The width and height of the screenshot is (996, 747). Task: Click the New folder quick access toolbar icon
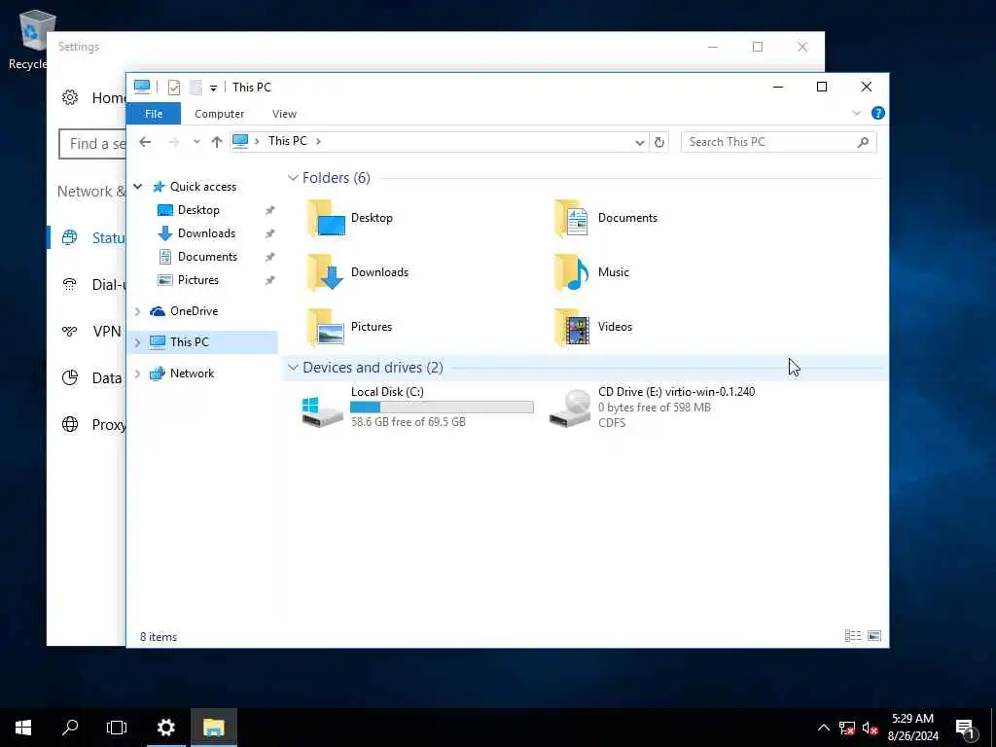[x=196, y=87]
